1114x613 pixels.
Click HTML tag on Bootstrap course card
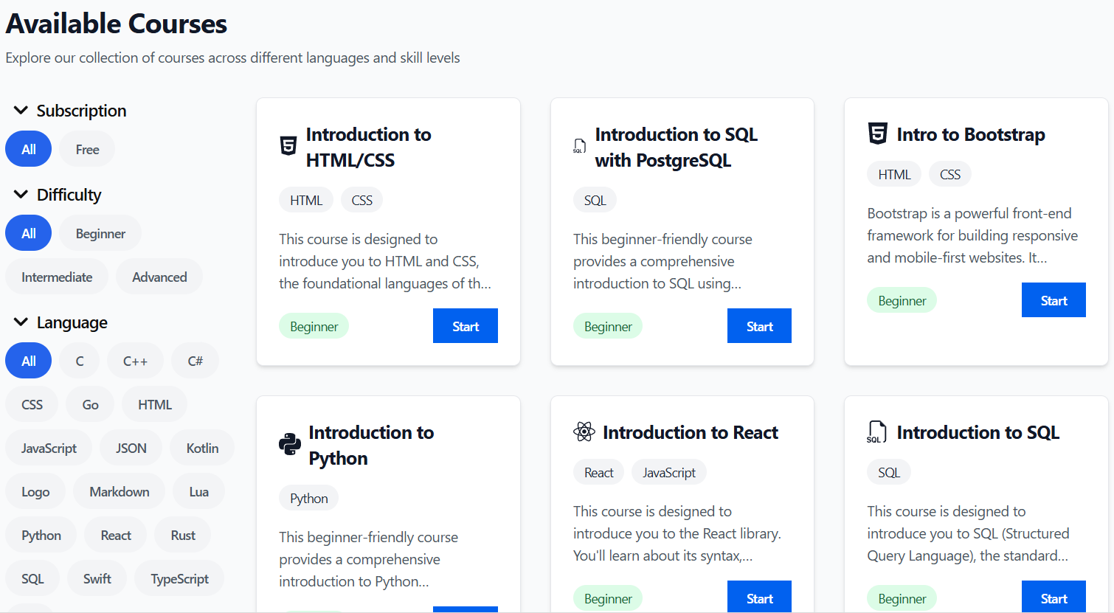894,174
